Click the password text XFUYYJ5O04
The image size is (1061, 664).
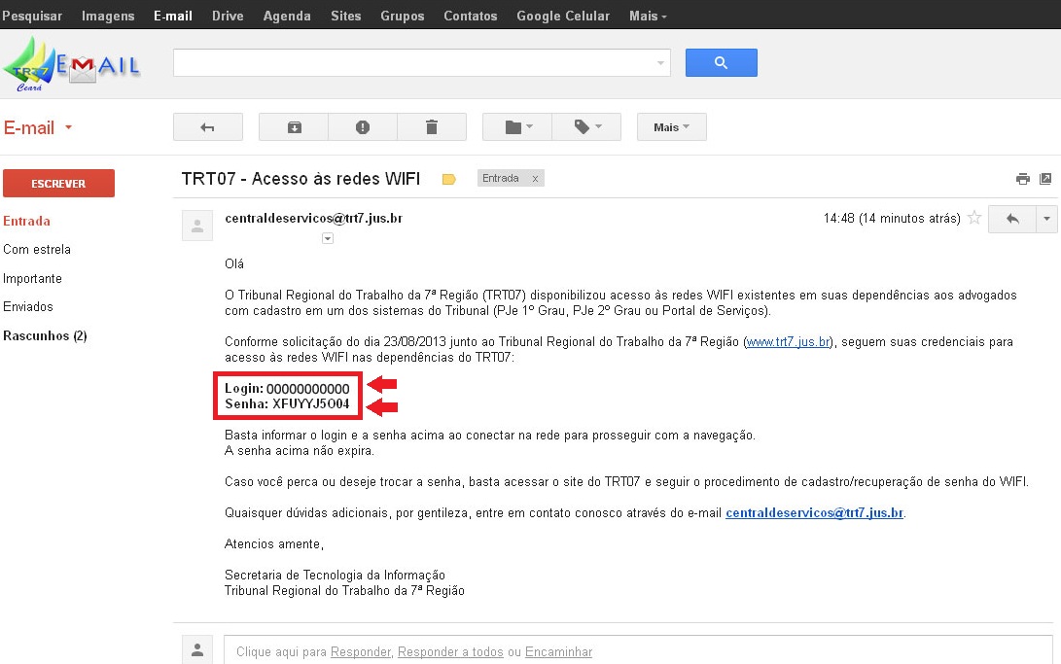(x=311, y=404)
